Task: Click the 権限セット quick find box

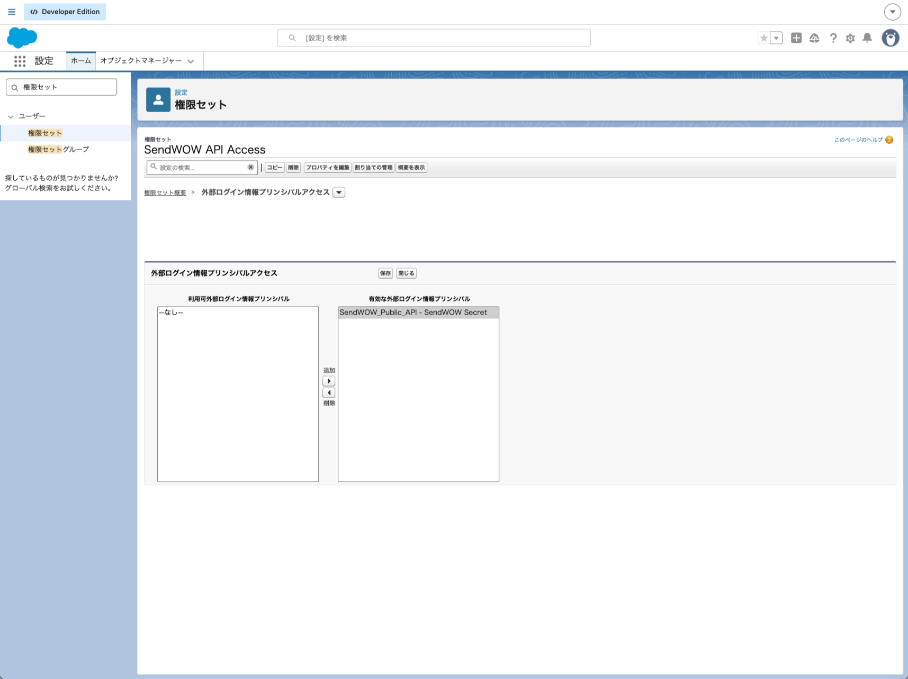Action: (x=61, y=87)
